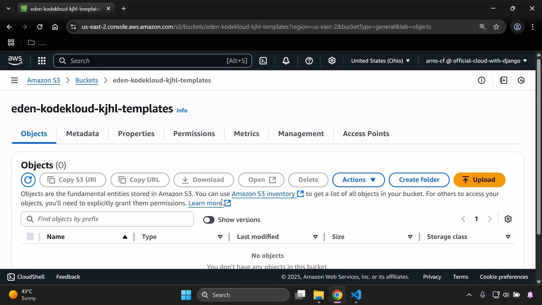Select the header checkbox in the objects table

click(x=30, y=237)
